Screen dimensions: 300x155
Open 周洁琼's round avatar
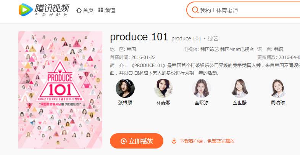(278, 88)
